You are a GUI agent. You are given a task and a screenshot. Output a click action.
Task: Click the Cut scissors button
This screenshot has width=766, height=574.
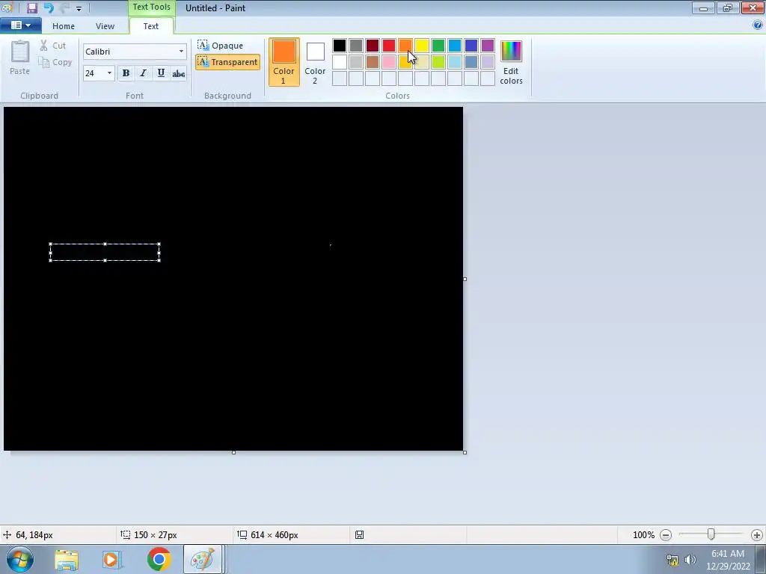(53, 46)
